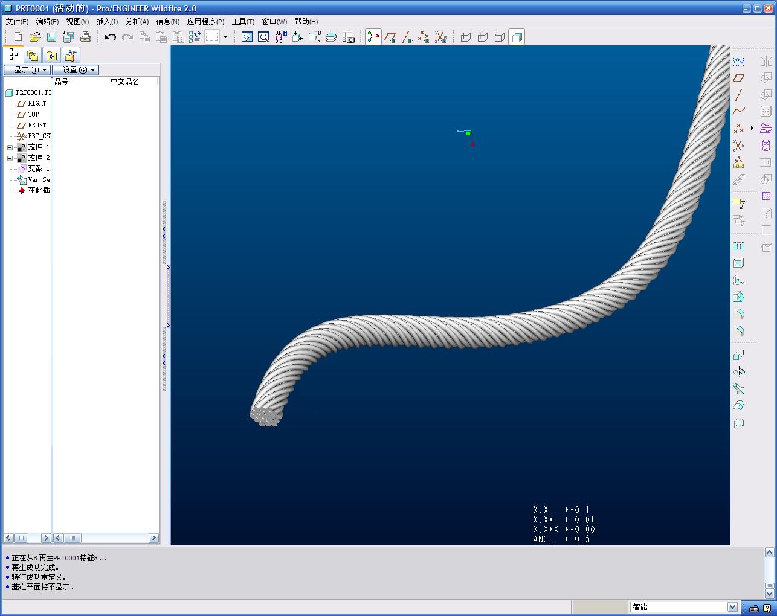Open an existing file via folder icon
Viewport: 777px width, 616px height.
(35, 37)
